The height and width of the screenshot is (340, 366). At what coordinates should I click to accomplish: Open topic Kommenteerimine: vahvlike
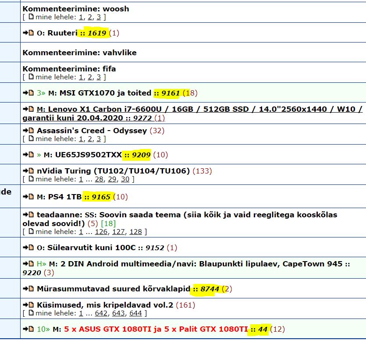point(80,53)
